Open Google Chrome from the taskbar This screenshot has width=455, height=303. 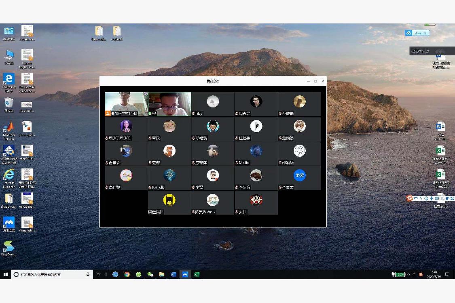[127, 274]
